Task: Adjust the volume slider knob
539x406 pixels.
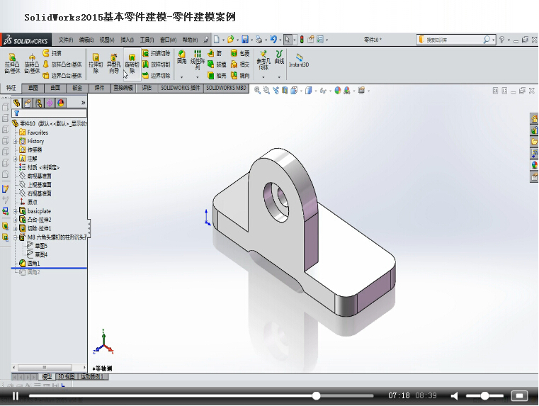Action: click(484, 396)
